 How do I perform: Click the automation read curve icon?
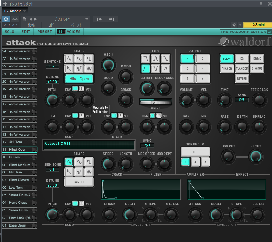tap(15, 19)
